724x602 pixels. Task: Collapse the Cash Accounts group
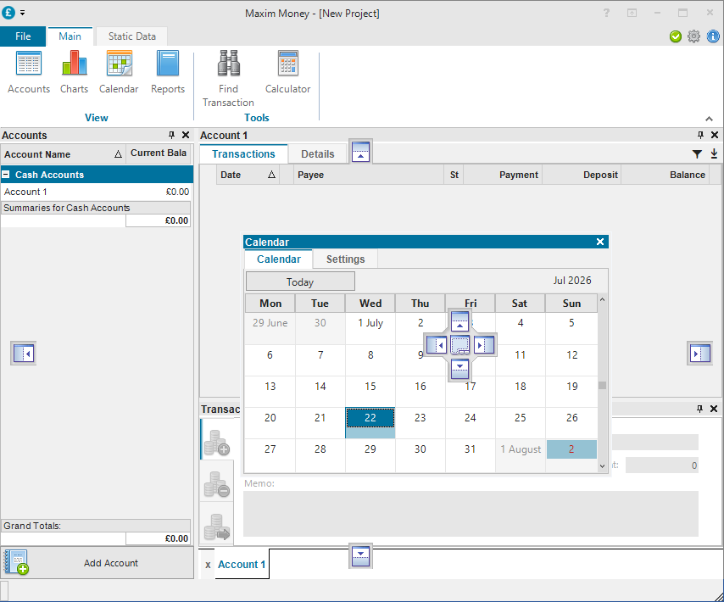pos(6,175)
